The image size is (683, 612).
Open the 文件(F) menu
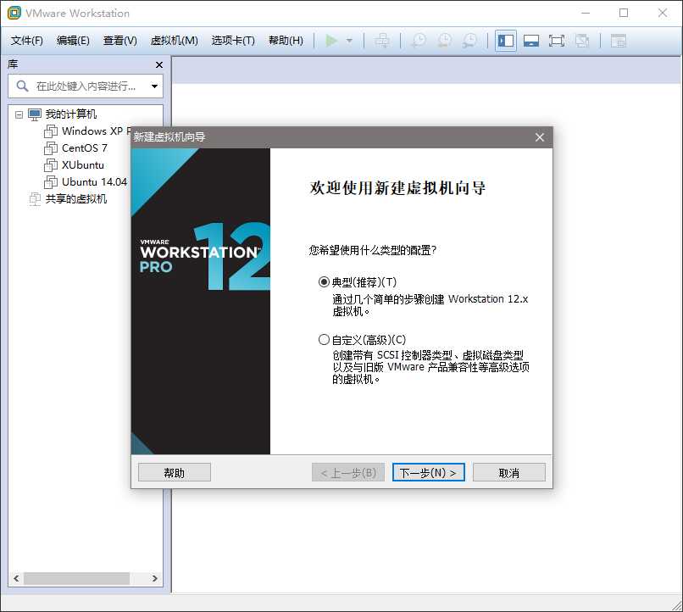coord(26,41)
